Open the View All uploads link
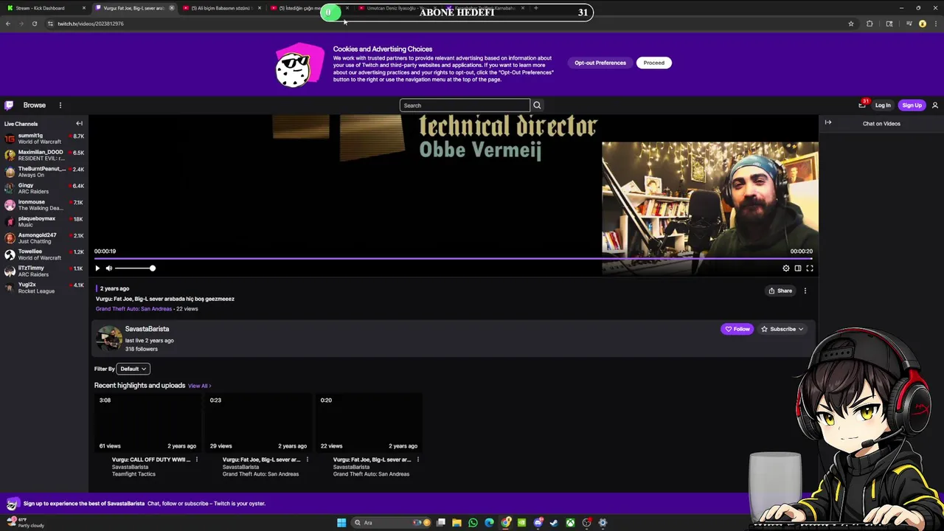 (x=199, y=386)
